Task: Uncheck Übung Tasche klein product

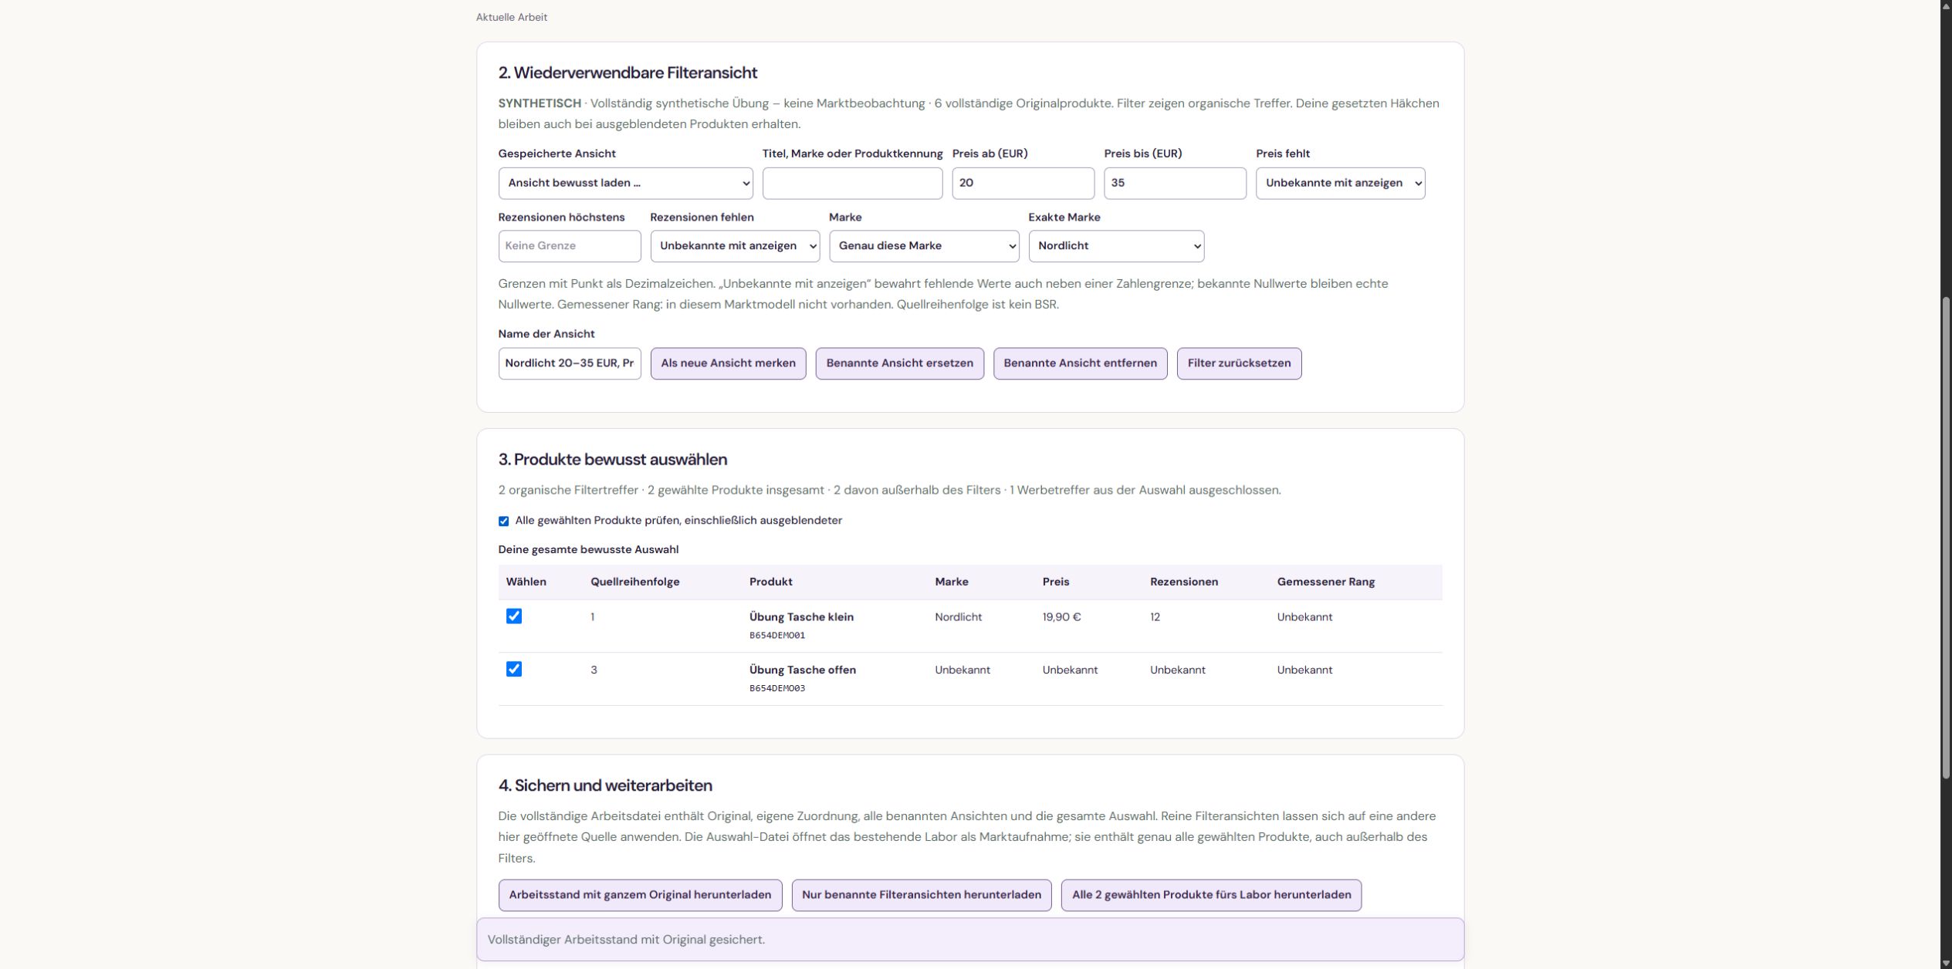Action: pos(514,616)
